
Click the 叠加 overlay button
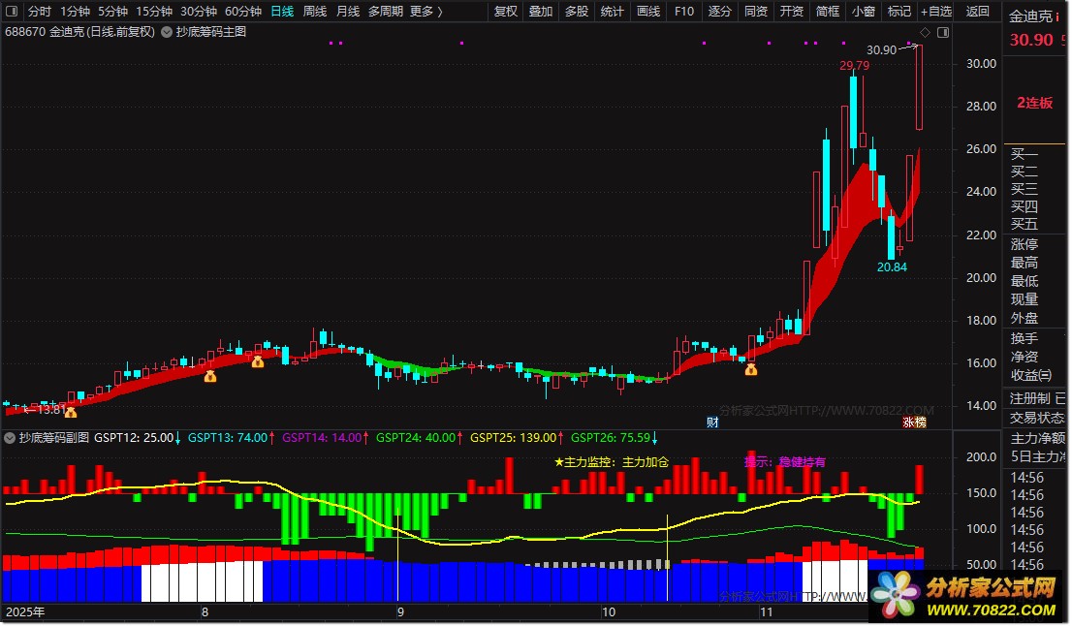[x=540, y=11]
